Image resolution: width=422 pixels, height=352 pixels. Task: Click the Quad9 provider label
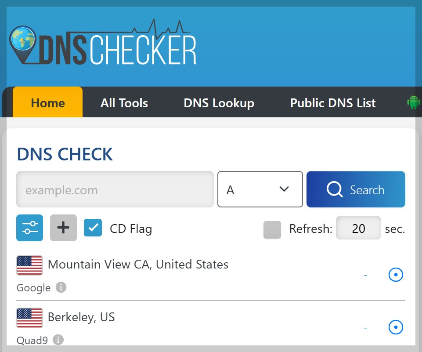tap(32, 341)
